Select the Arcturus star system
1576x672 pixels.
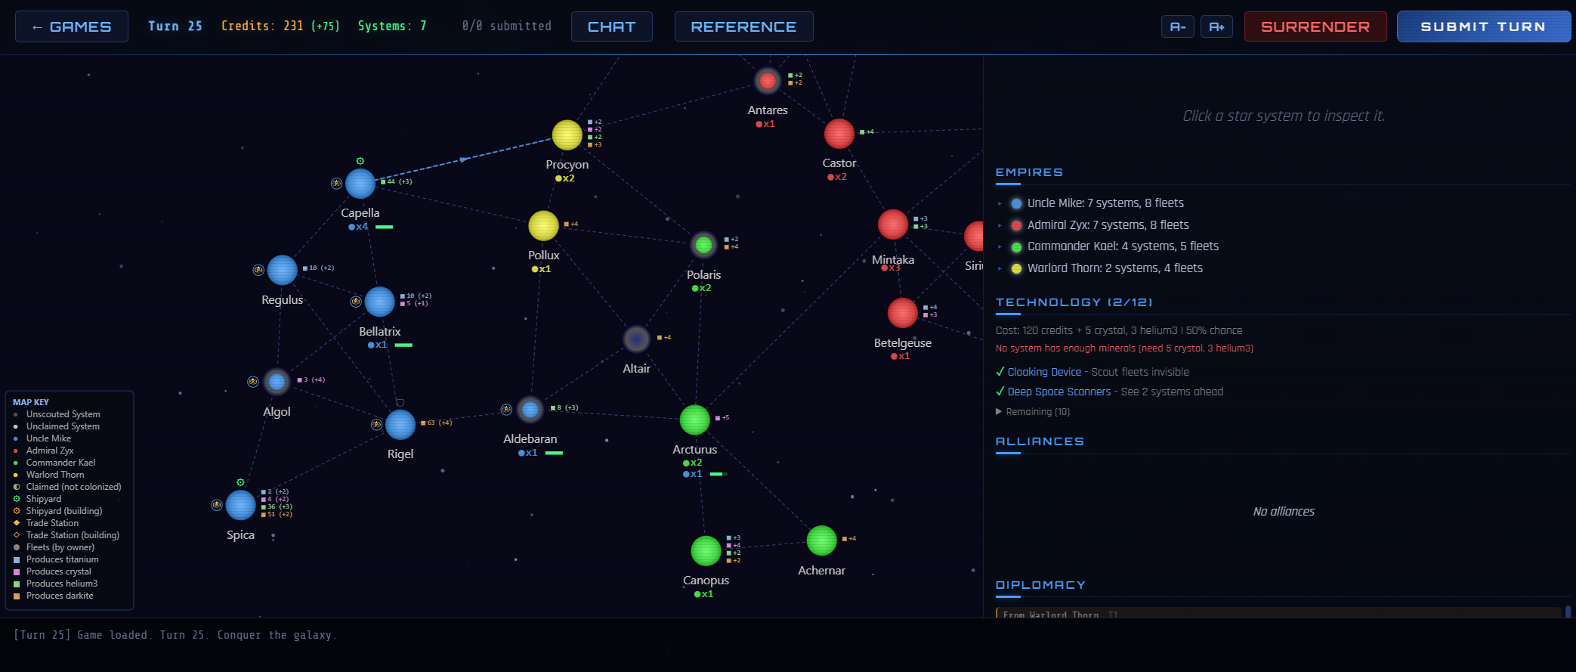click(695, 420)
